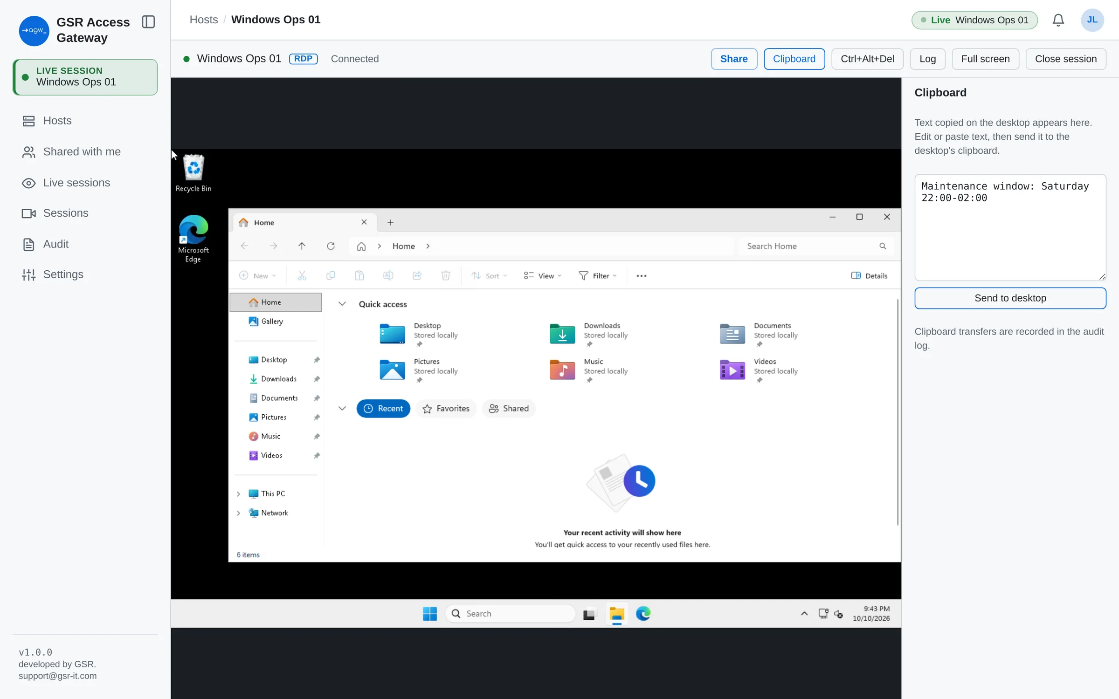Viewport: 1119px width, 699px height.
Task: Open the JL user avatar menu
Action: coord(1092,20)
